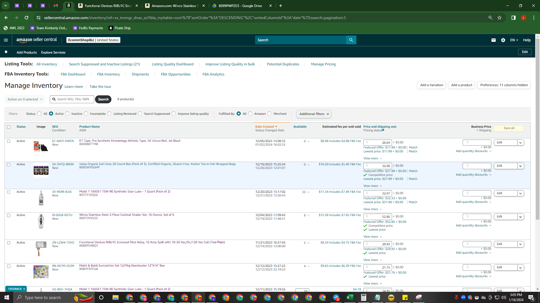Choose the Inactive status radio button
Screen dimensions: 540x303
[x=67, y=114]
